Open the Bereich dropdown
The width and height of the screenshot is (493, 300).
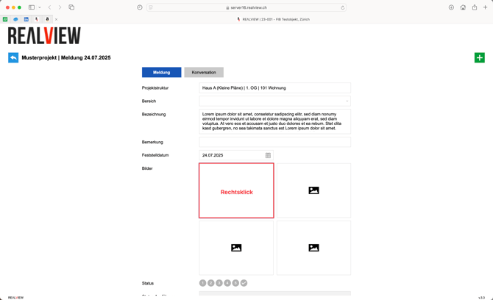pyautogui.click(x=274, y=101)
